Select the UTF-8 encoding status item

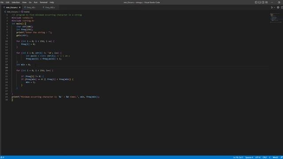(x=258, y=157)
